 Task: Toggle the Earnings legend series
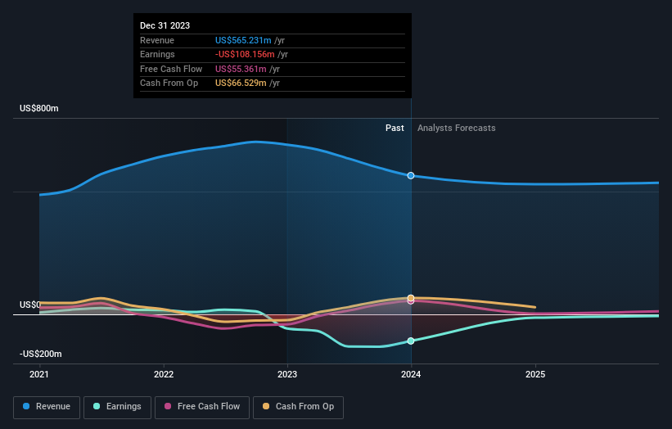117,407
